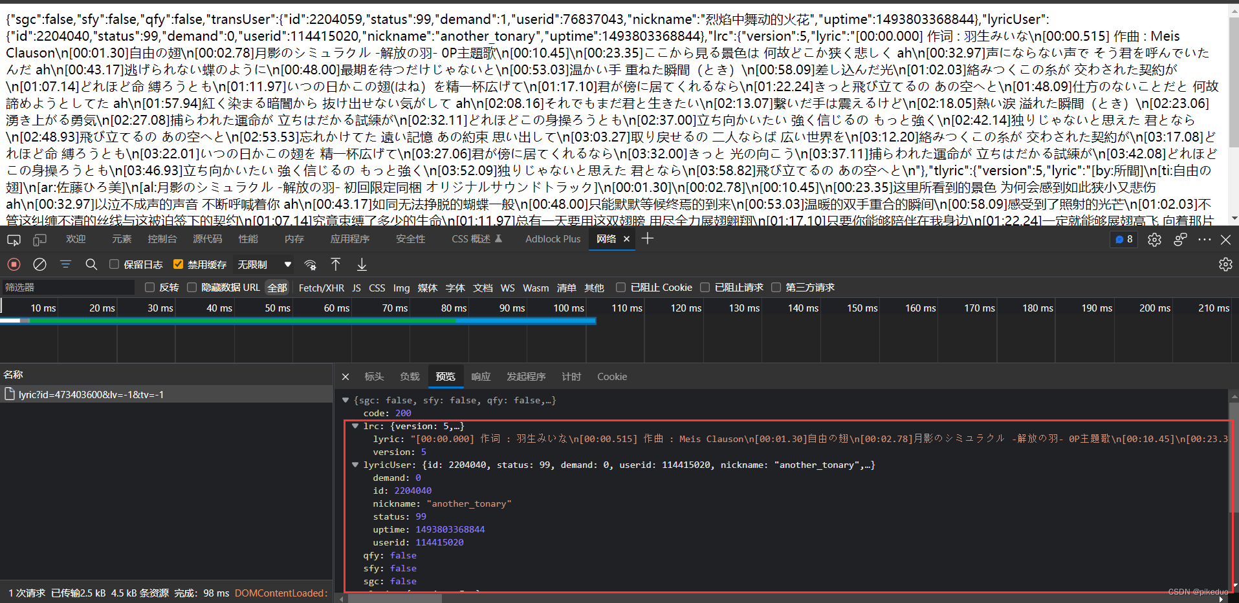Select the lyric?id=473403600 request row
The image size is (1239, 603).
point(166,394)
